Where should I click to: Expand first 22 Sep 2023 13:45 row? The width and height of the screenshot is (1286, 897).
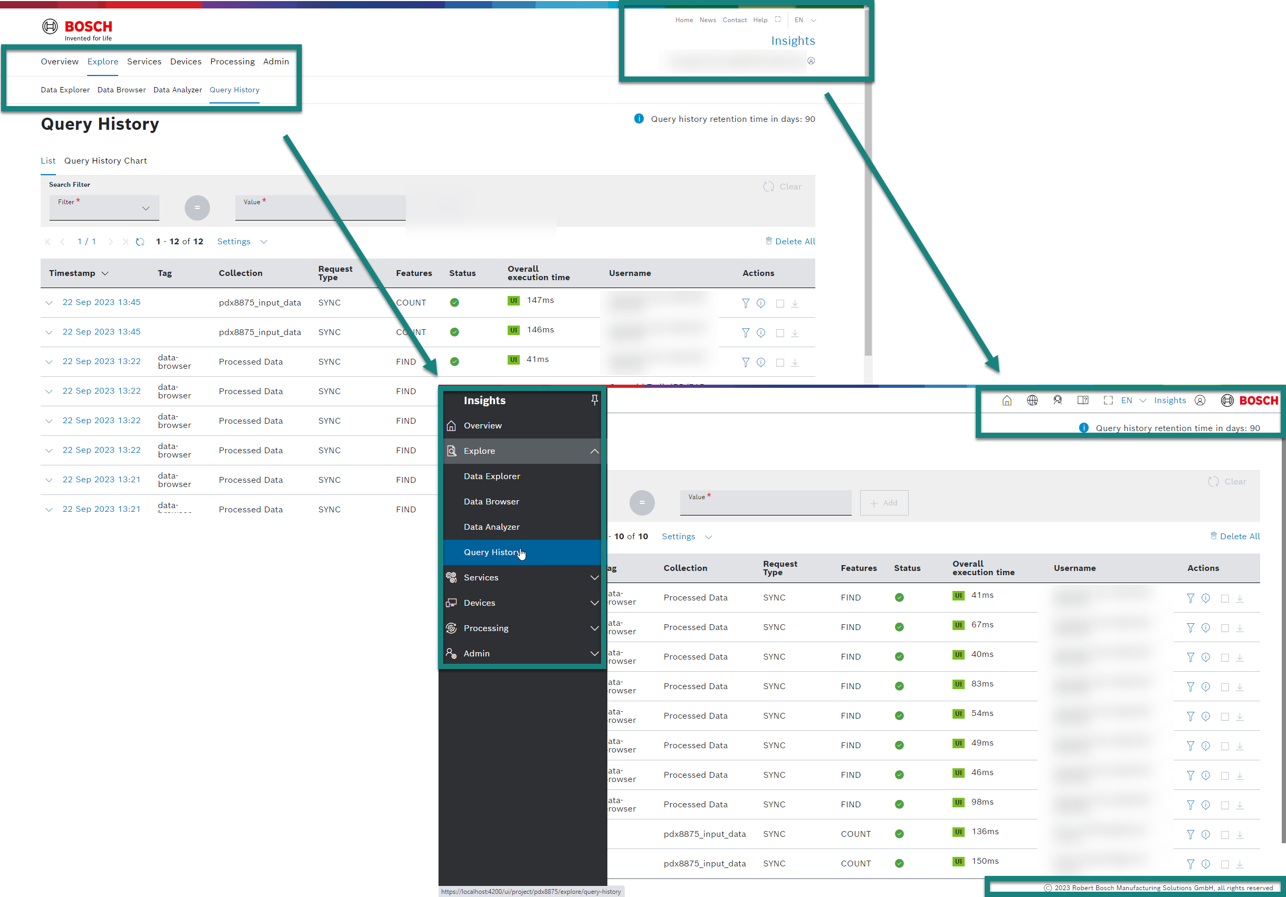[x=49, y=303]
